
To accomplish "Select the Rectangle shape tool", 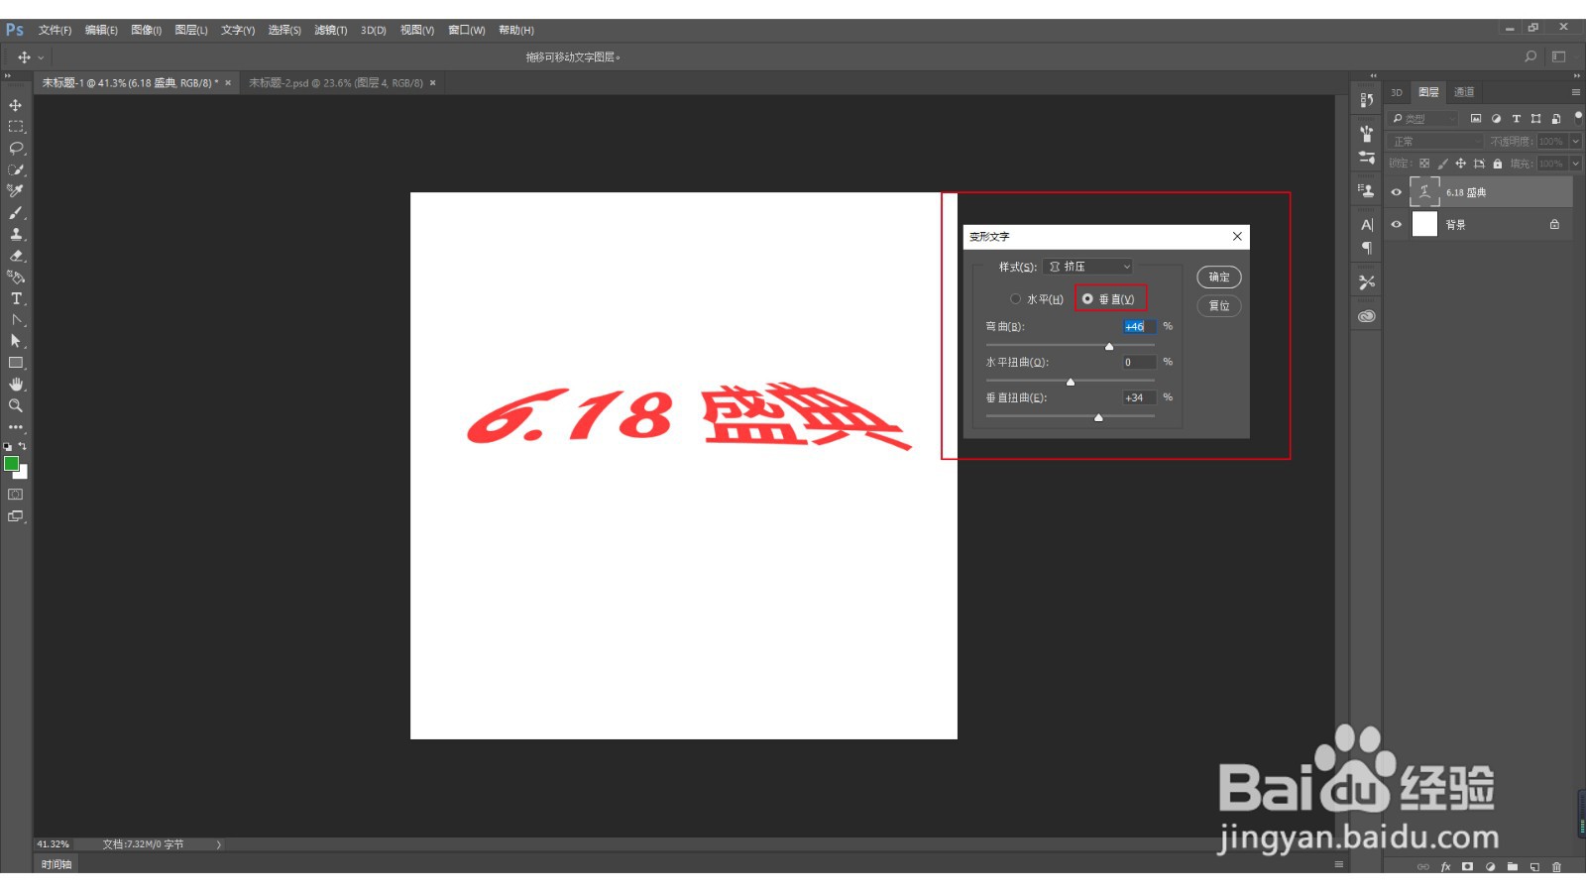I will pos(16,363).
